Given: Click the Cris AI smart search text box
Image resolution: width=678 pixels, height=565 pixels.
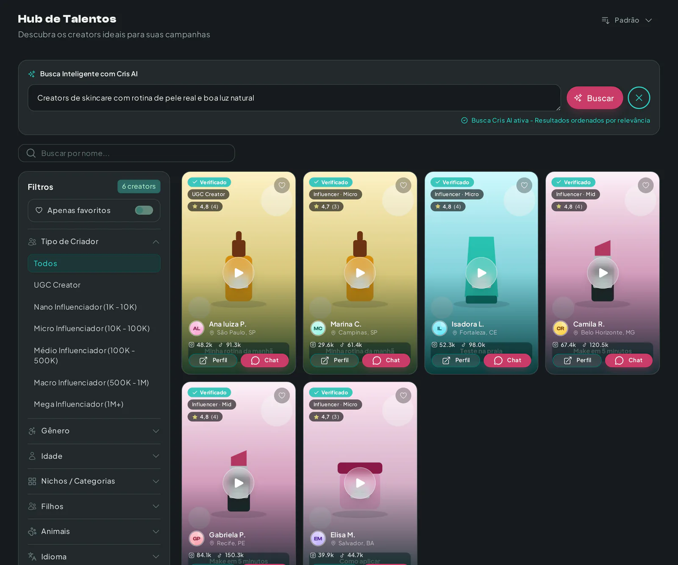Looking at the screenshot, I should [x=294, y=98].
